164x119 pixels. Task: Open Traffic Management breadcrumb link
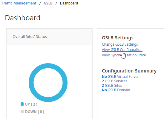pos(19,3)
